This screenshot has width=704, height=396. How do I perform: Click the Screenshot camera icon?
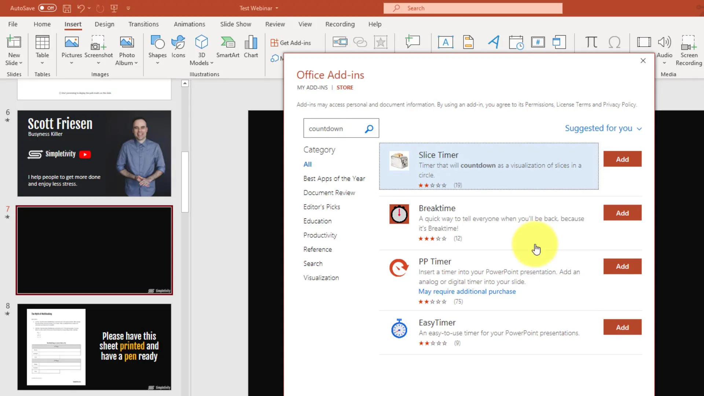(x=98, y=43)
